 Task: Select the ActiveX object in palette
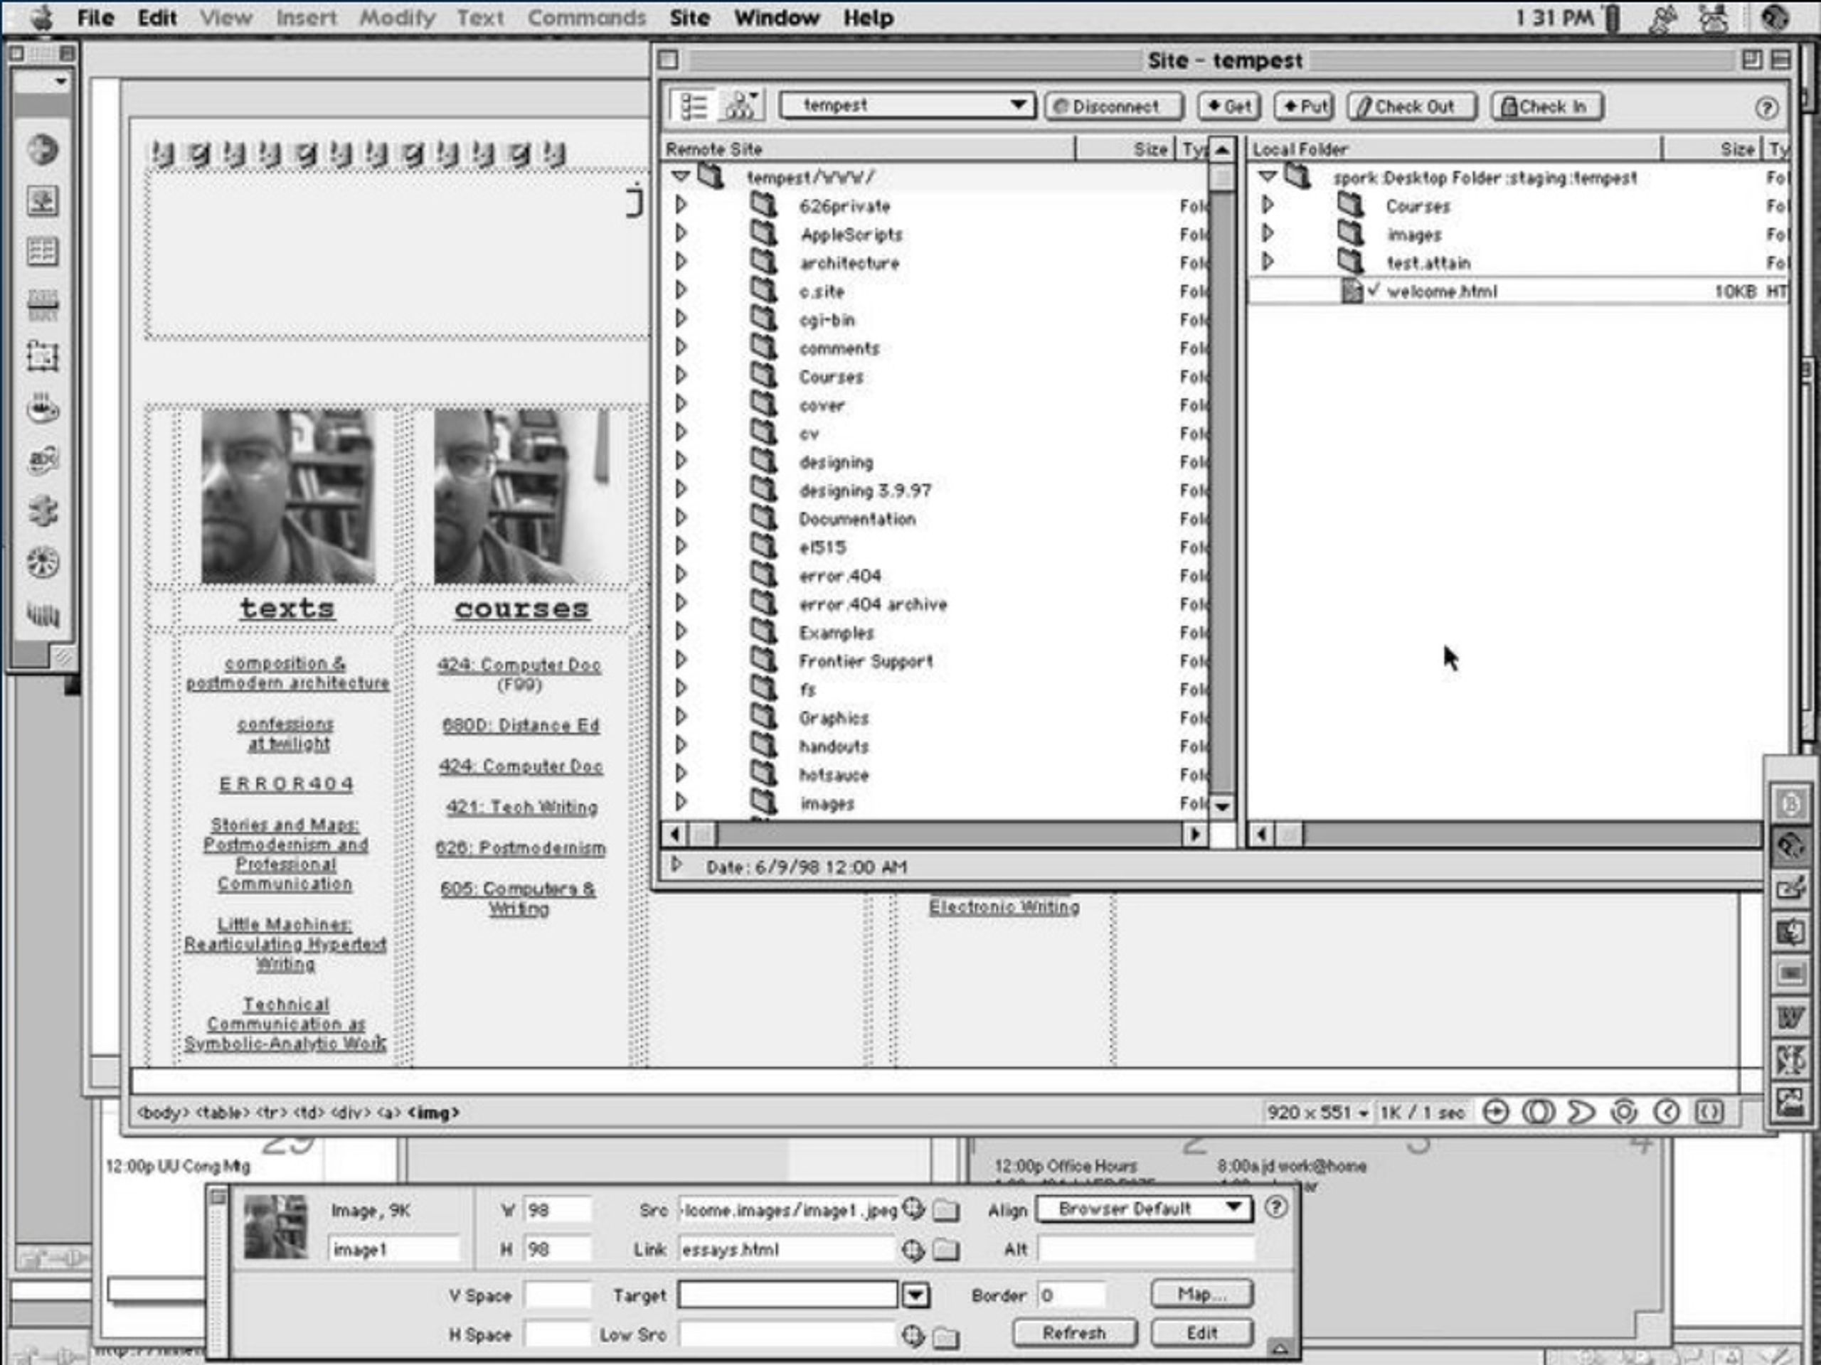[x=43, y=460]
